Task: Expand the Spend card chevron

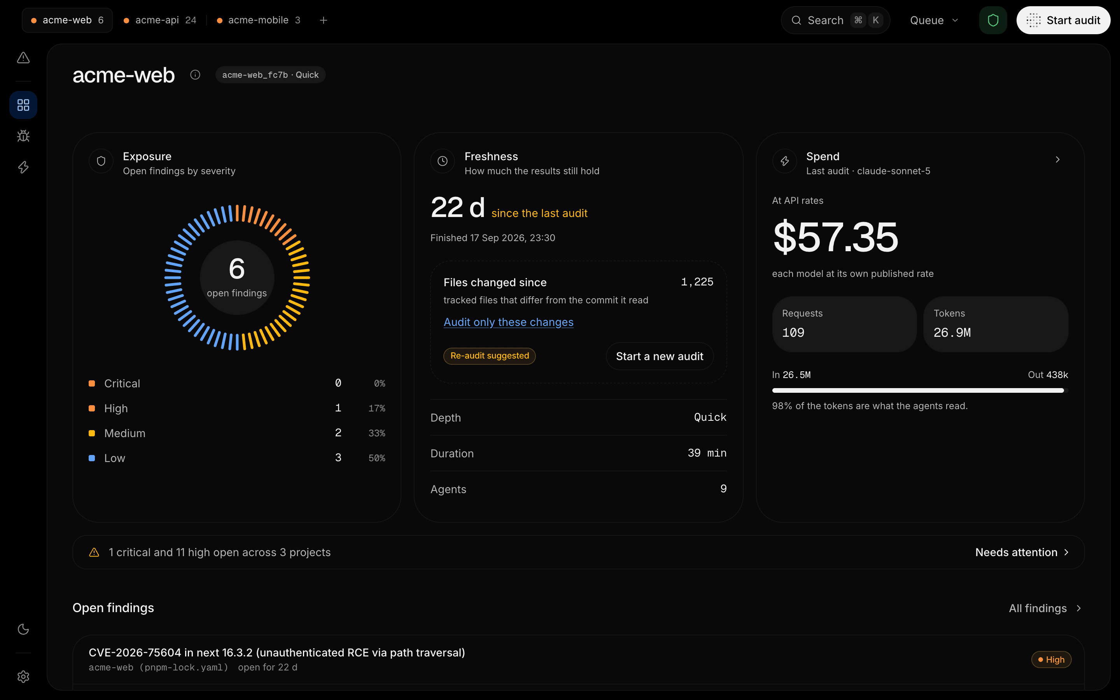Action: click(1057, 160)
